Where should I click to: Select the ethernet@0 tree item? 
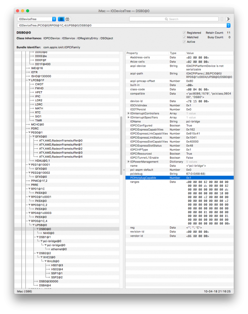(x=59, y=249)
